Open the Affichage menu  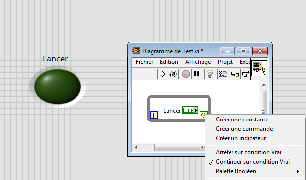click(x=198, y=62)
